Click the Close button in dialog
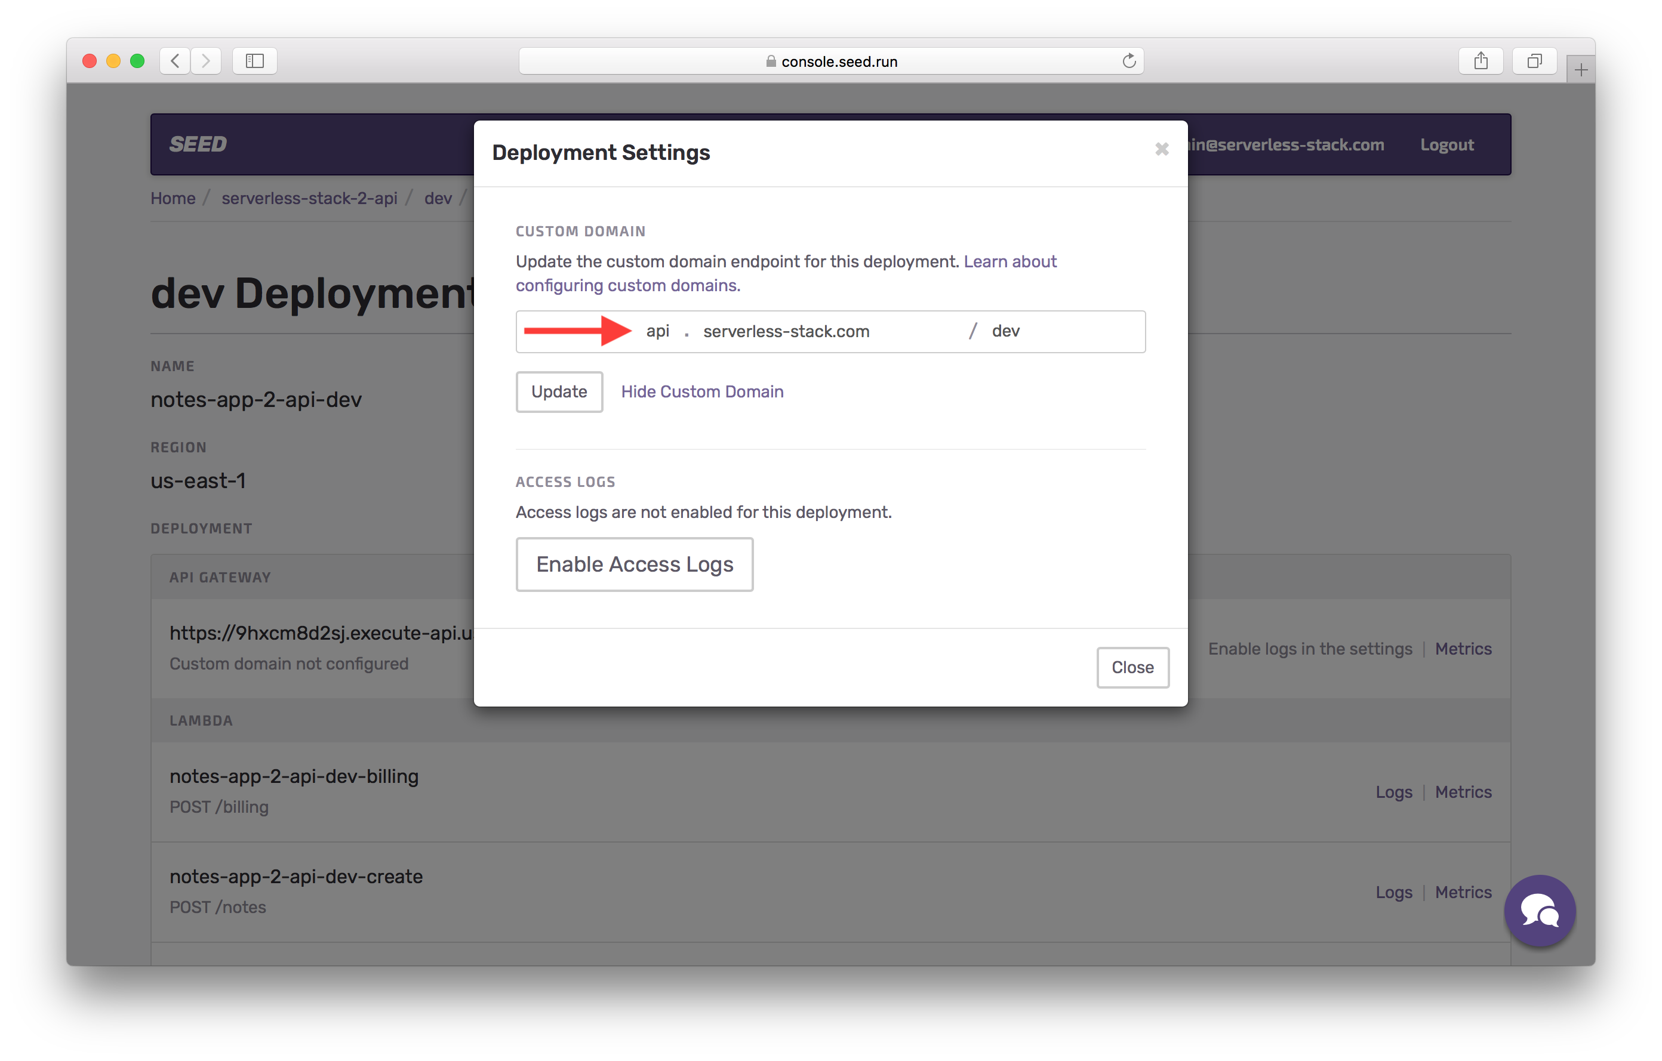This screenshot has width=1662, height=1061. (1132, 667)
